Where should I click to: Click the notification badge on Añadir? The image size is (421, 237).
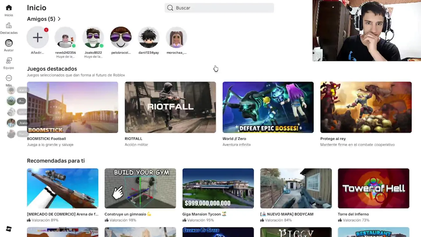(46, 30)
